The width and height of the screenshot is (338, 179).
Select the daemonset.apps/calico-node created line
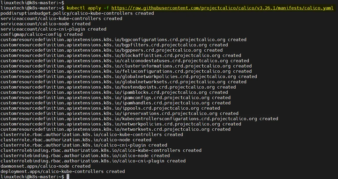pos(45,166)
